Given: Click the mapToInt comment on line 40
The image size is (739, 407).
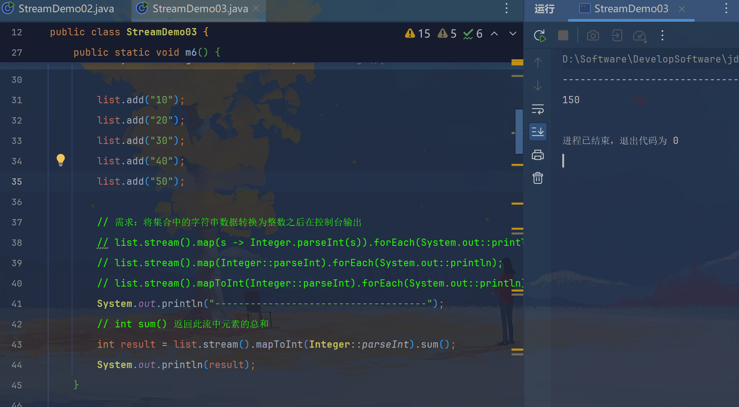Looking at the screenshot, I should click(x=310, y=283).
